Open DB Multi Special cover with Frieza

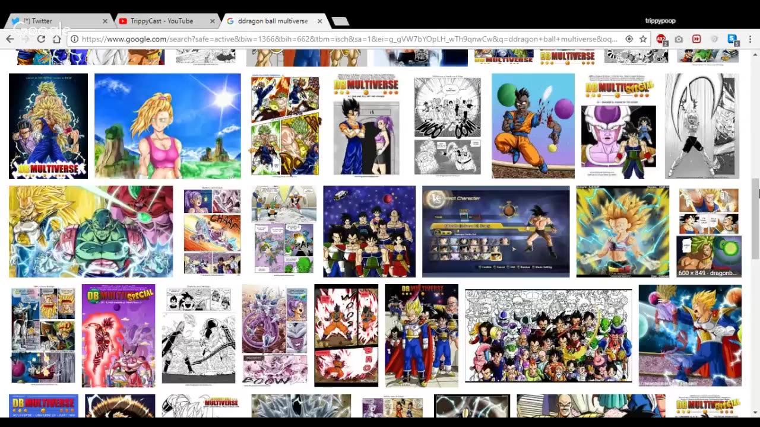pyautogui.click(x=619, y=126)
